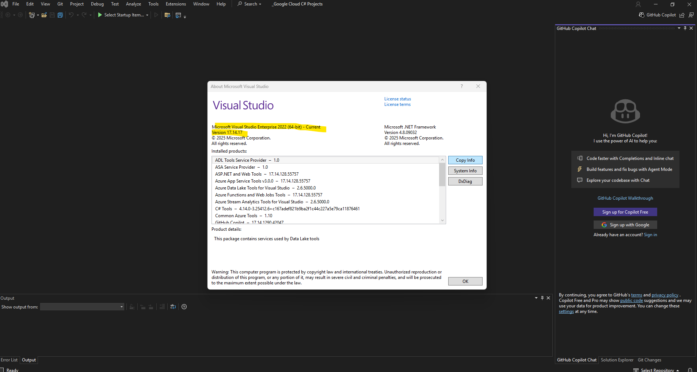Click the Visual Studio logo icon
Image resolution: width=697 pixels, height=372 pixels.
tap(4, 4)
